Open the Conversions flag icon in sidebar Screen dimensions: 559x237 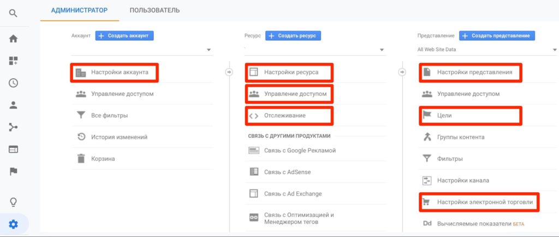(x=14, y=171)
